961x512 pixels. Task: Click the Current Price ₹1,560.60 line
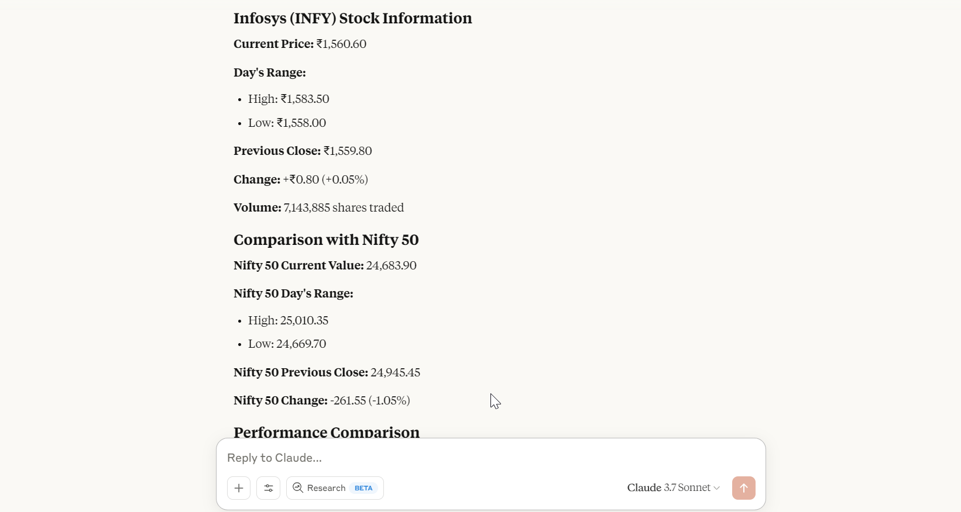300,44
